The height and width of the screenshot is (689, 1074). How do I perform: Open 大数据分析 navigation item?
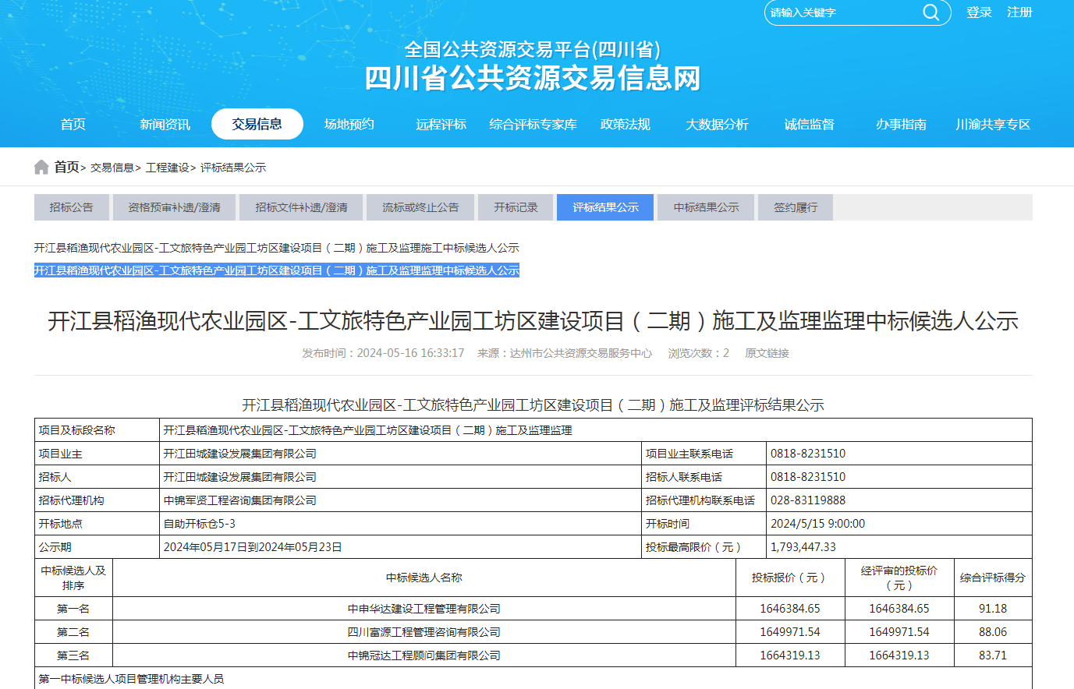(717, 125)
